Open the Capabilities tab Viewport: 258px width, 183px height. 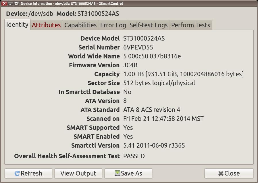point(80,25)
